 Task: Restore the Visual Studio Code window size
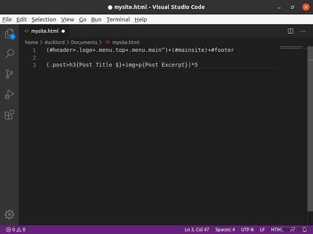(x=292, y=8)
